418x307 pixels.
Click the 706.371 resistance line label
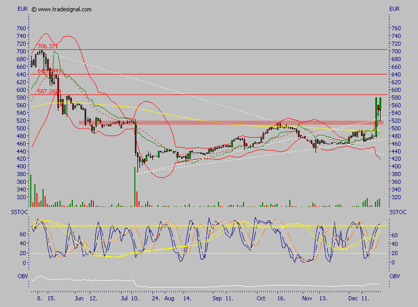[x=47, y=46]
